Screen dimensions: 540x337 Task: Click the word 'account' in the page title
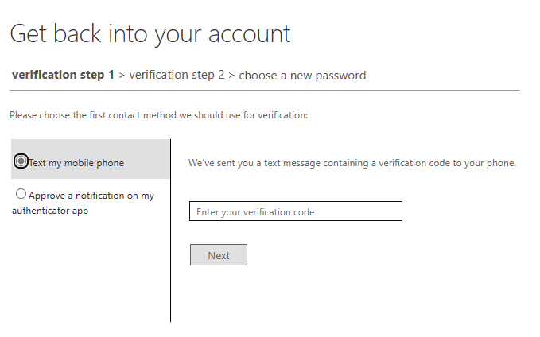pyautogui.click(x=250, y=34)
